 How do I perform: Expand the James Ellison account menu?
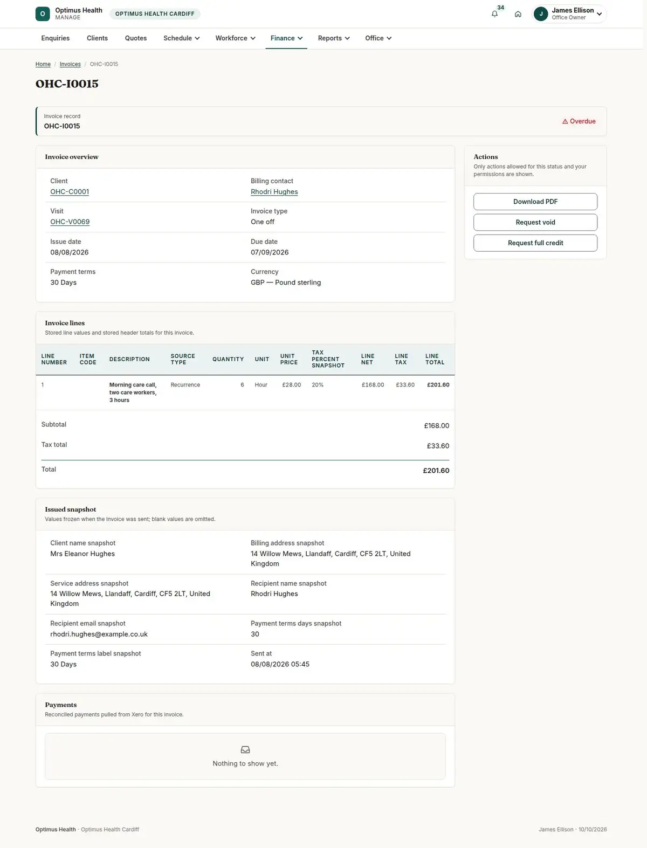570,14
